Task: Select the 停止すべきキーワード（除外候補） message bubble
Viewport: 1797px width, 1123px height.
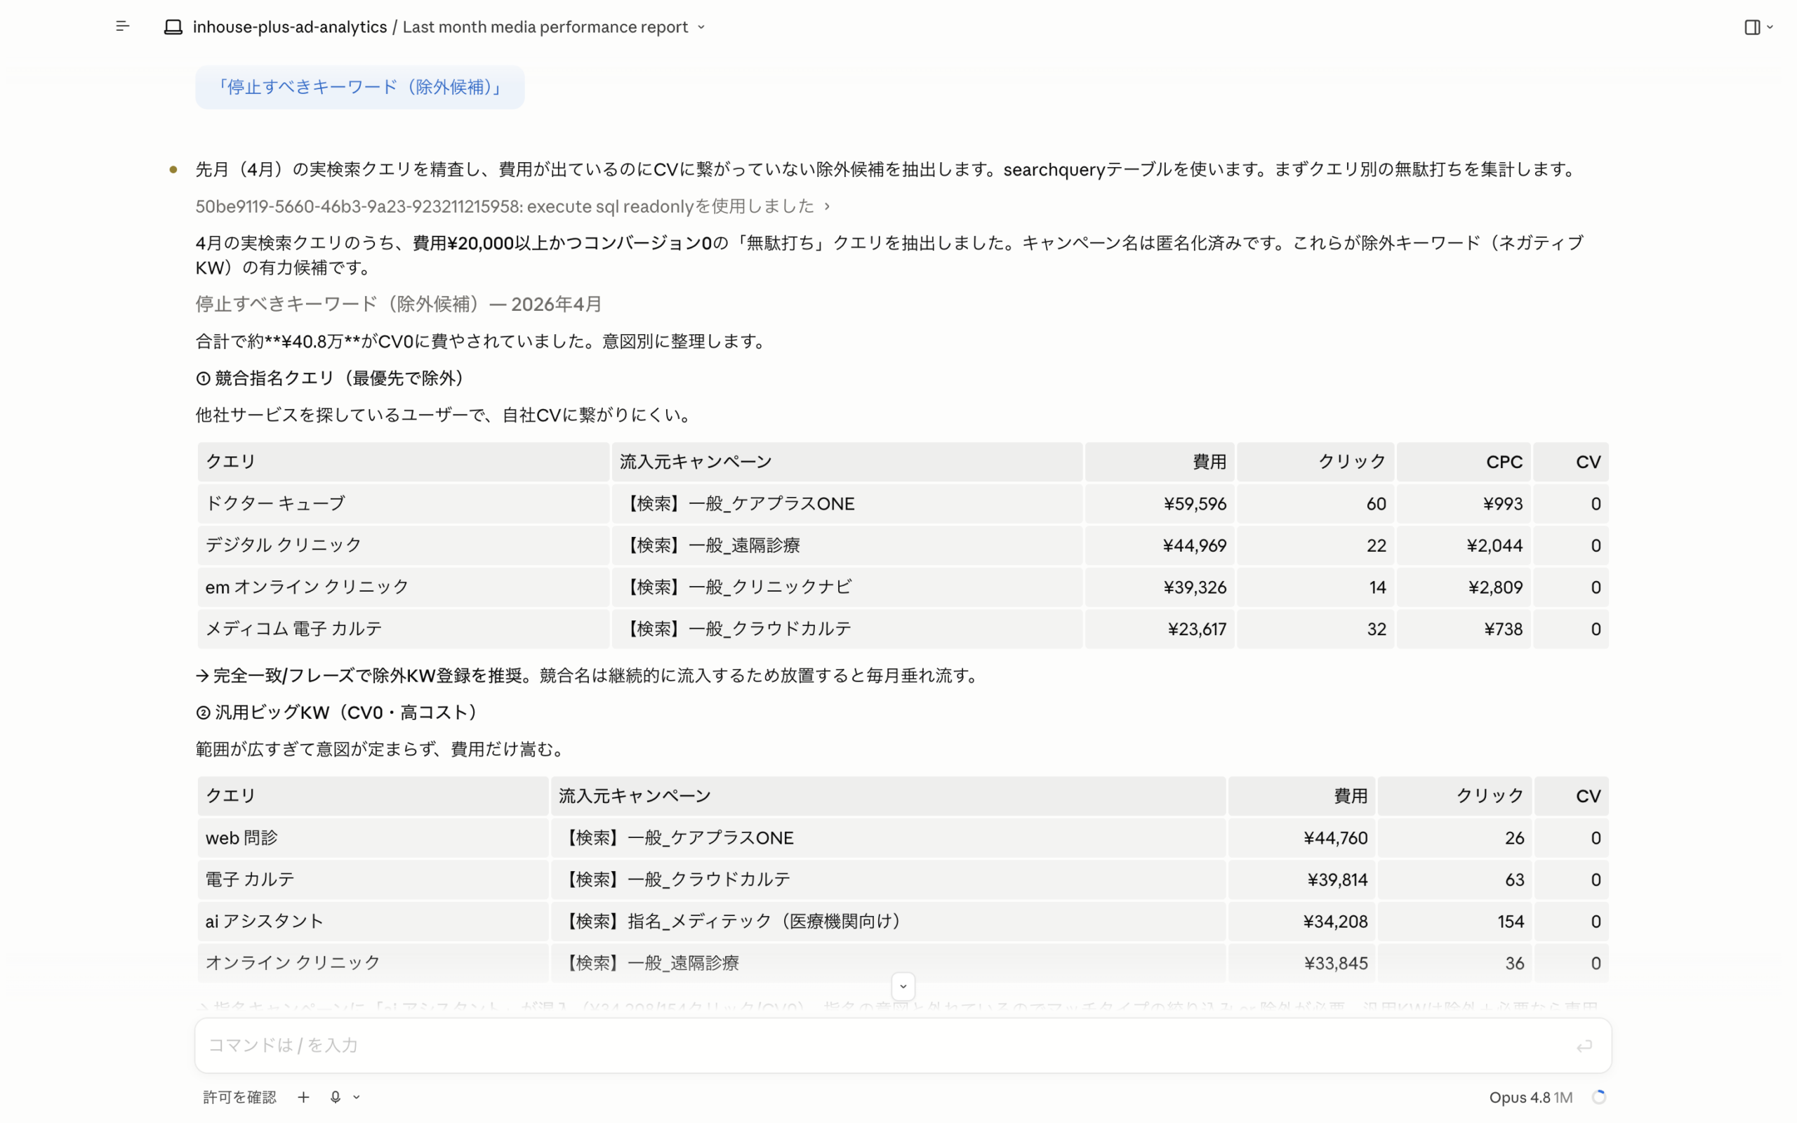Action: tap(359, 87)
